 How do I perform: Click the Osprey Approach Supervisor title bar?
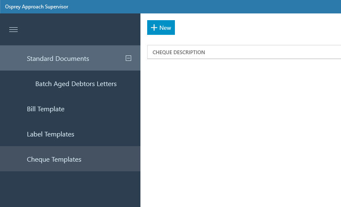171,7
